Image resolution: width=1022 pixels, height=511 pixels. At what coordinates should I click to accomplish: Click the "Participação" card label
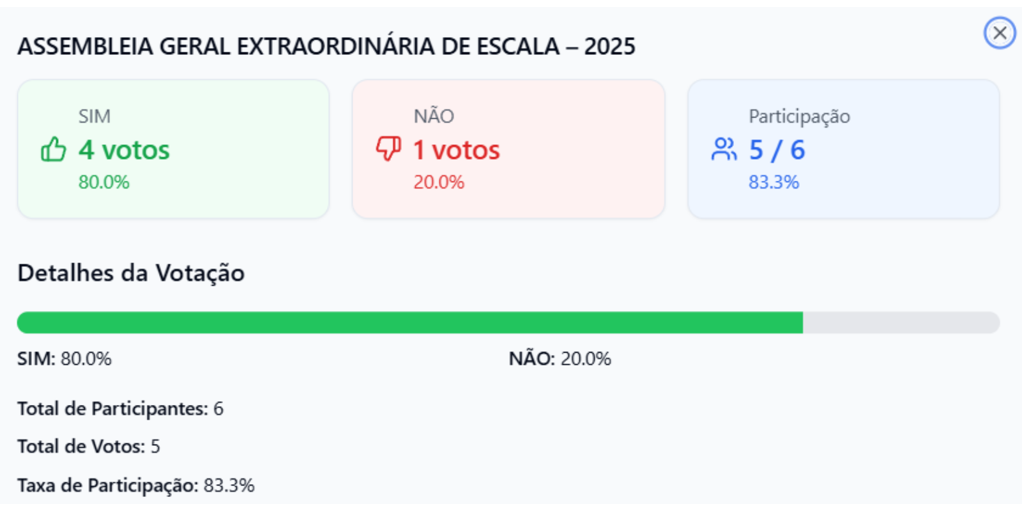pos(799,116)
